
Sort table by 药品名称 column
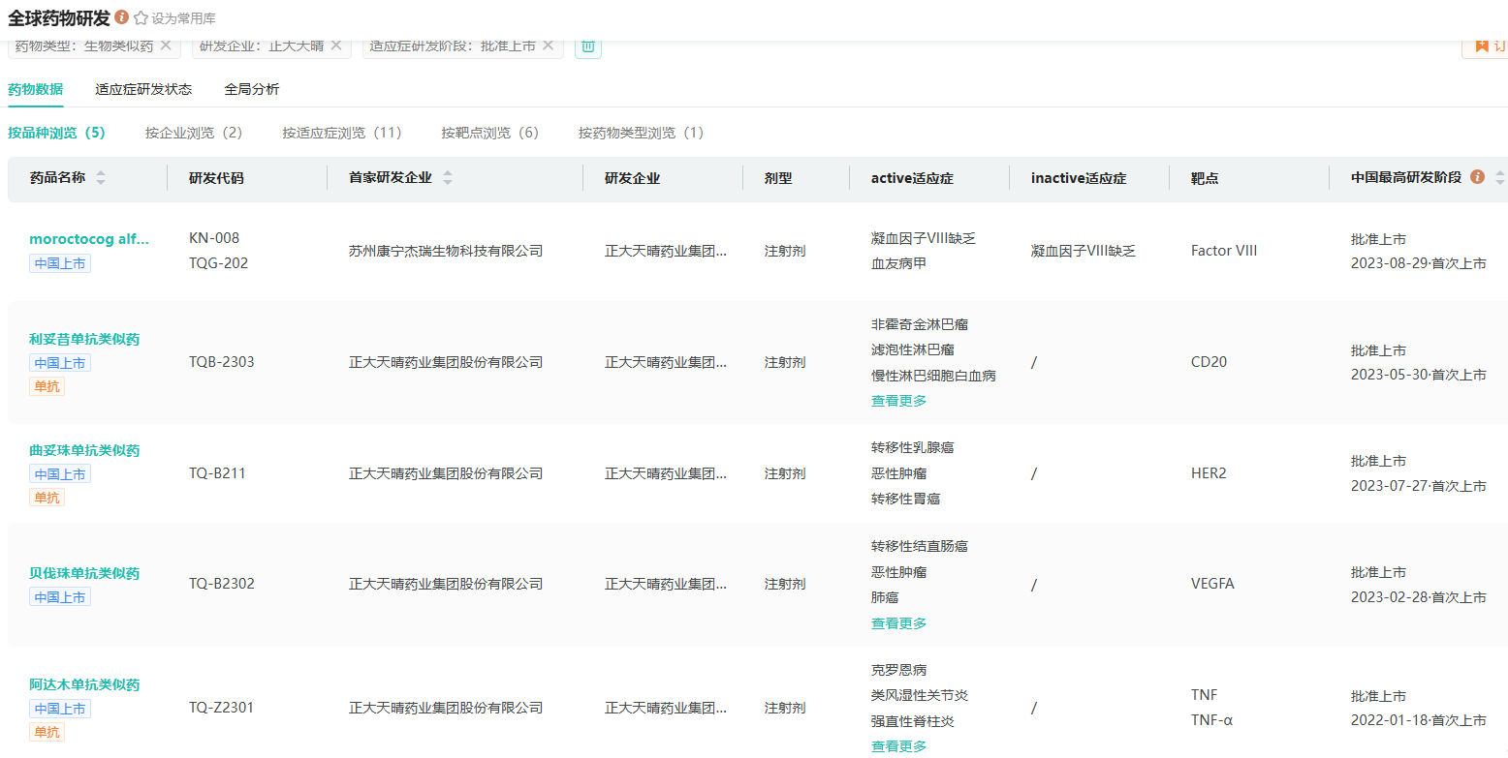pos(101,178)
